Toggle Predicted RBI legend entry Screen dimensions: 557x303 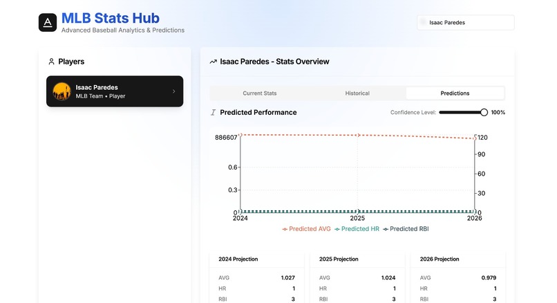[406, 229]
